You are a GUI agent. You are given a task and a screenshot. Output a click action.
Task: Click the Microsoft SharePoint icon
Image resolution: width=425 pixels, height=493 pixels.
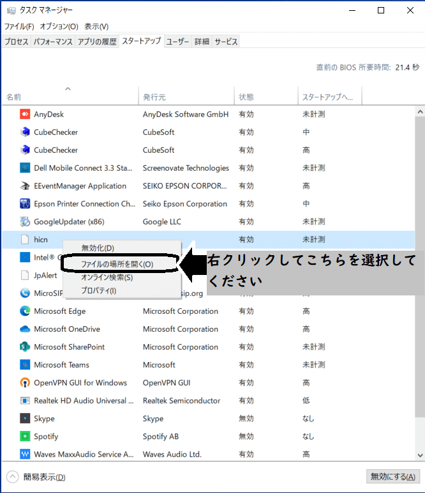pos(25,347)
